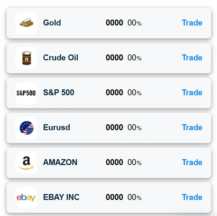Select the EBAY INC asset name
The image size is (217, 216).
(x=61, y=198)
